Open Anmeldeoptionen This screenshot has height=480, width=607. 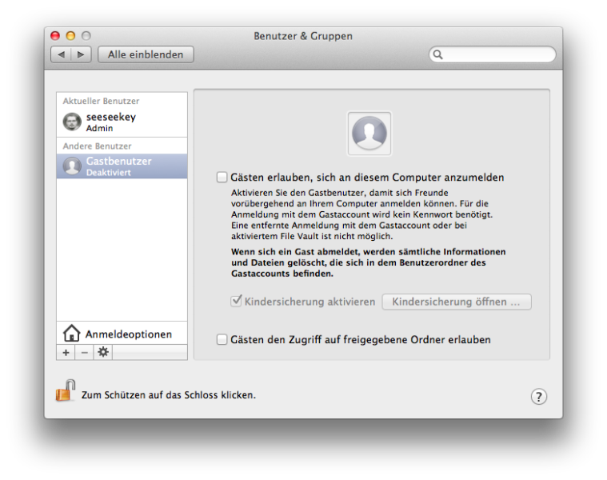[x=122, y=334]
